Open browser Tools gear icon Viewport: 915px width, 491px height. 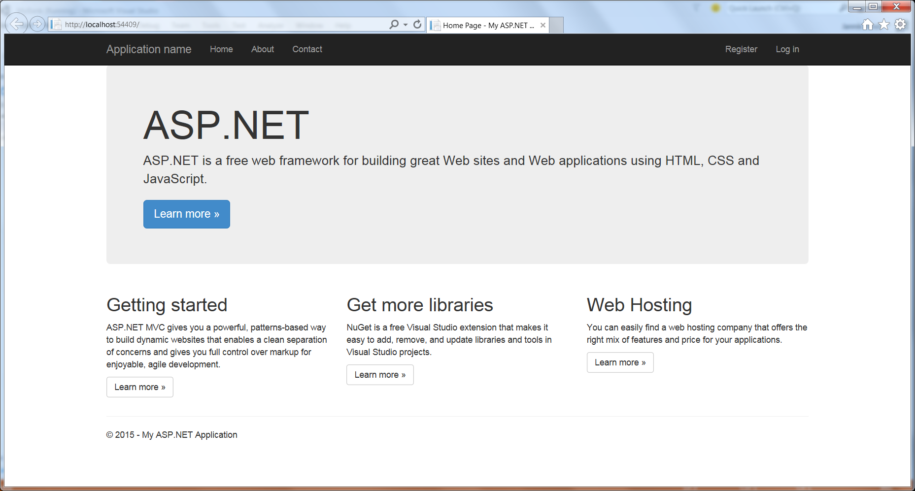pyautogui.click(x=900, y=24)
